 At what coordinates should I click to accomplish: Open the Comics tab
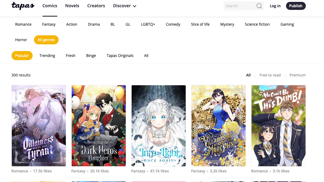point(50,6)
